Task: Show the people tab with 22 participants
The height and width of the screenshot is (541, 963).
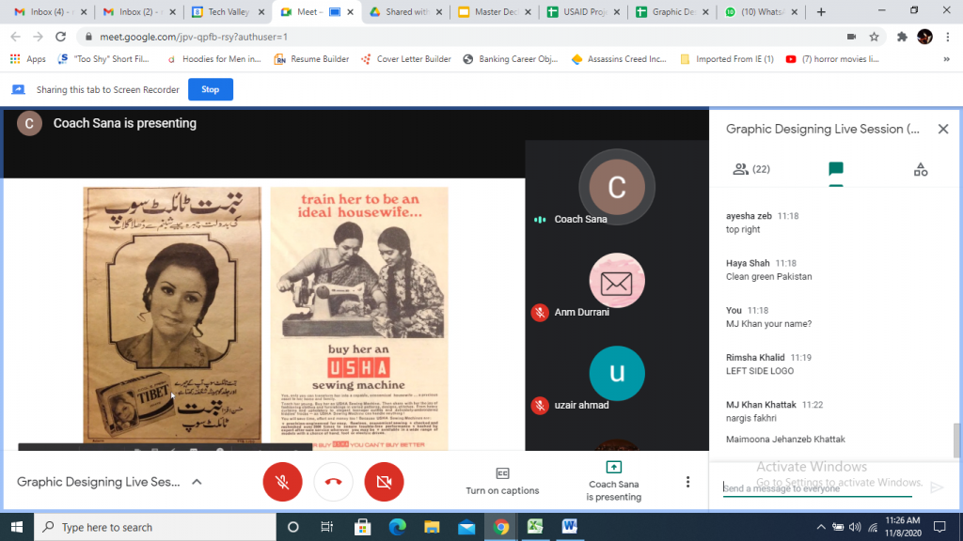Action: click(x=751, y=169)
